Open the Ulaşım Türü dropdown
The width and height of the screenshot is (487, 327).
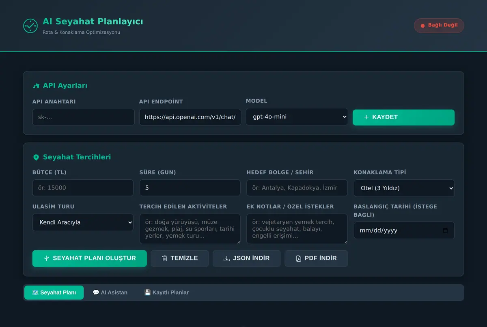(x=83, y=222)
